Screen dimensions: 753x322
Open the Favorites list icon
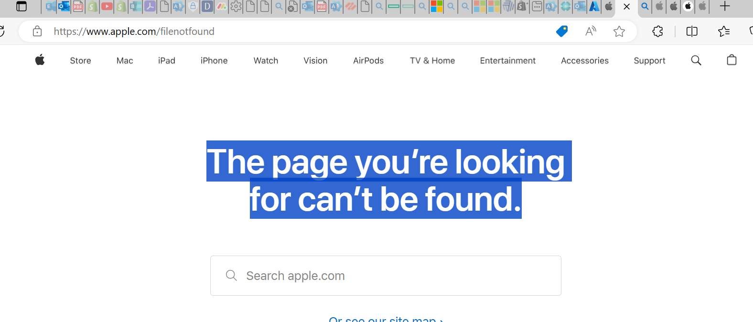pos(724,32)
